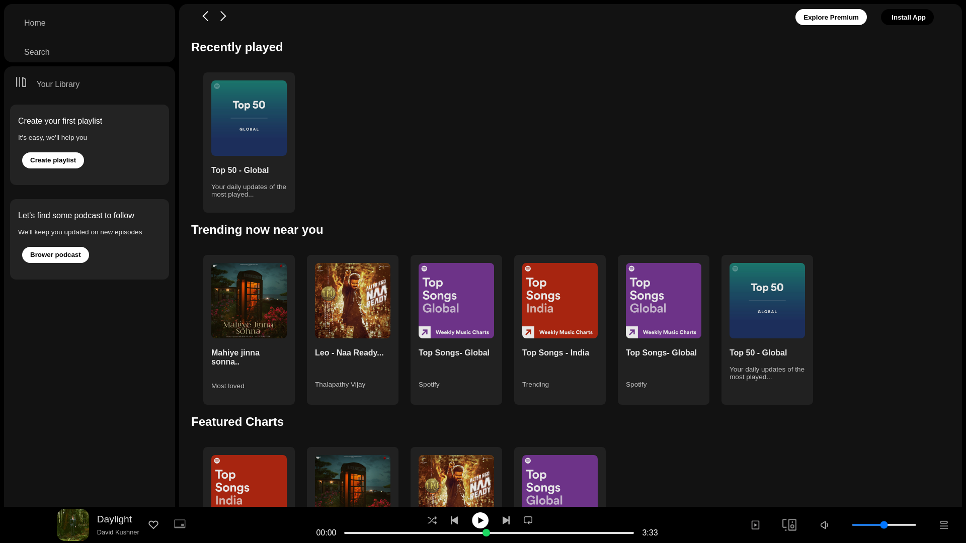Go back with the left arrow

[x=205, y=16]
